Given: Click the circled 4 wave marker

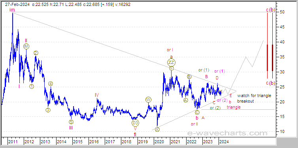Looking at the screenshot, I should (50, 84).
